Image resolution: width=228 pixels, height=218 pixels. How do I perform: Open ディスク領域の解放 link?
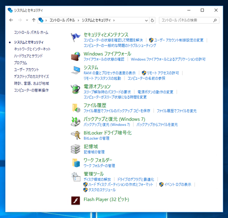97,179
